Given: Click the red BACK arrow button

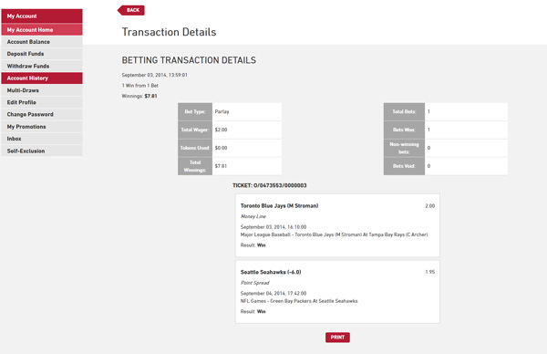Looking at the screenshot, I should [x=130, y=10].
